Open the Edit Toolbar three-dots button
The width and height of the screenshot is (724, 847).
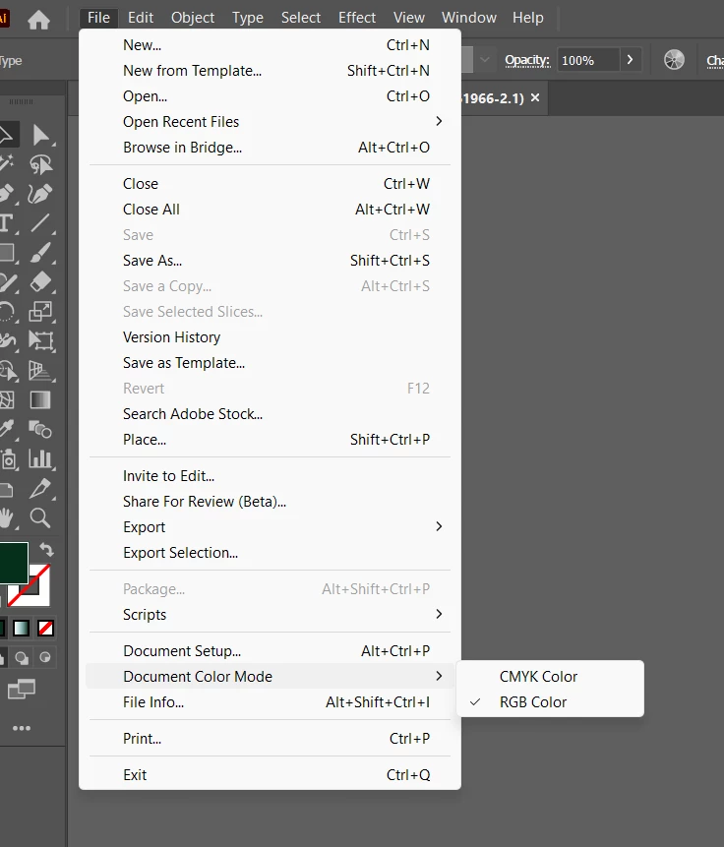(x=22, y=728)
